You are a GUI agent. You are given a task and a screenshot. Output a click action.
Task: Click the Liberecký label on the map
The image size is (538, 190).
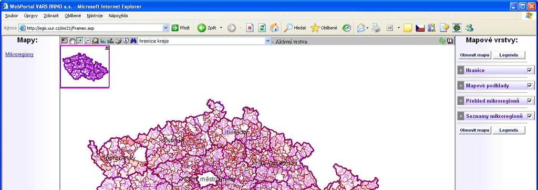click(x=235, y=132)
